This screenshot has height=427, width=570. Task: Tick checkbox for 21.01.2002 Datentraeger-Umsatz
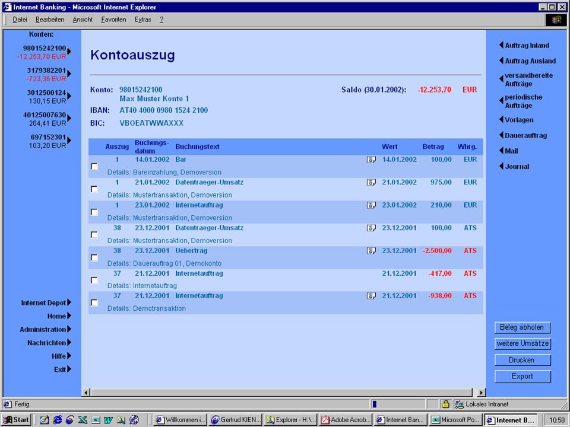[x=94, y=189]
